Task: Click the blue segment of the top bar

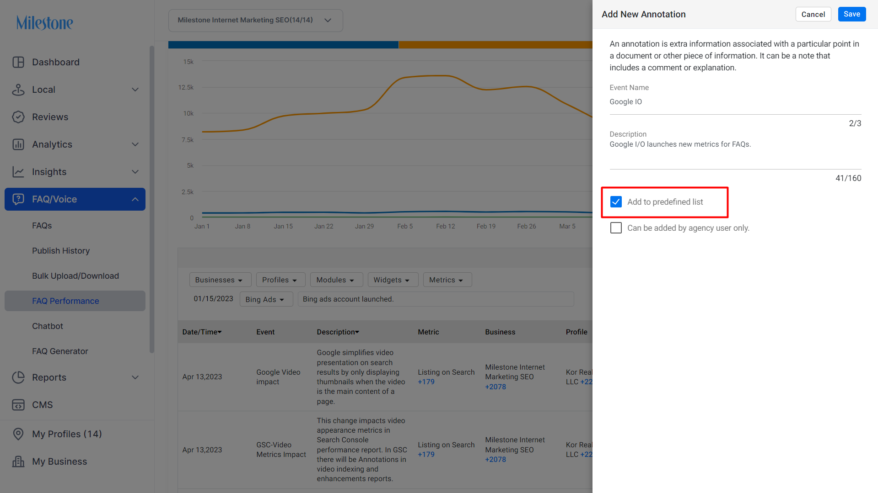Action: [283, 45]
